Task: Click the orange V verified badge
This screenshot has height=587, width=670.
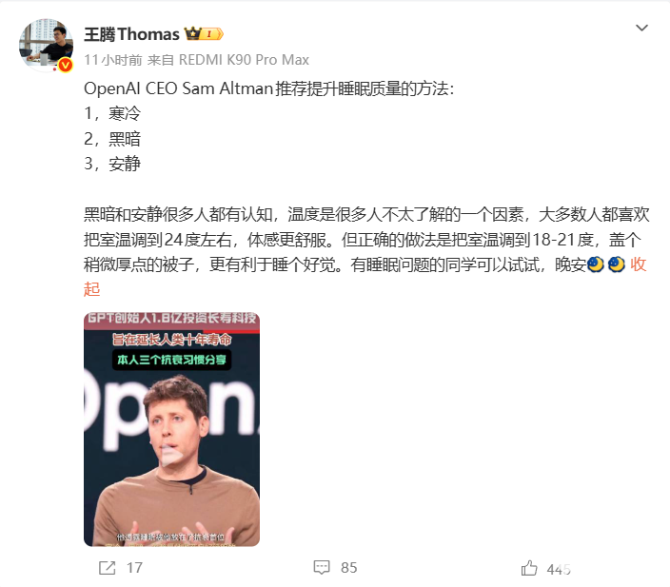Action: pos(65,65)
